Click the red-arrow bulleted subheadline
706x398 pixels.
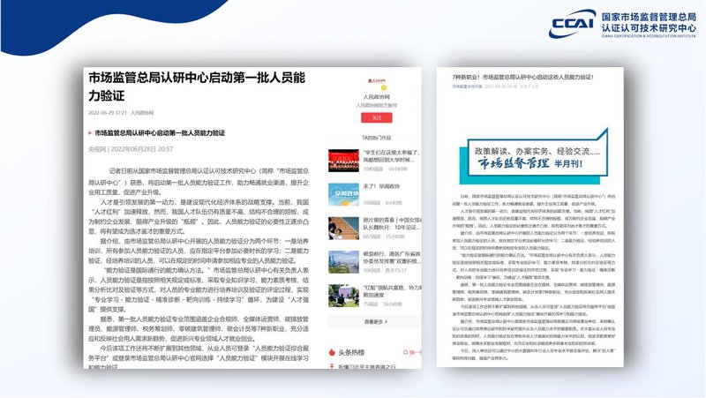(157, 133)
